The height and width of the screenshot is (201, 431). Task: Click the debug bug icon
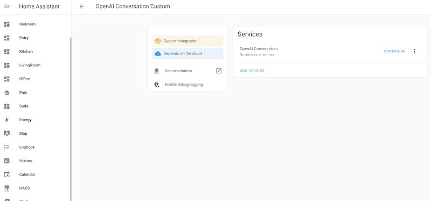click(157, 85)
